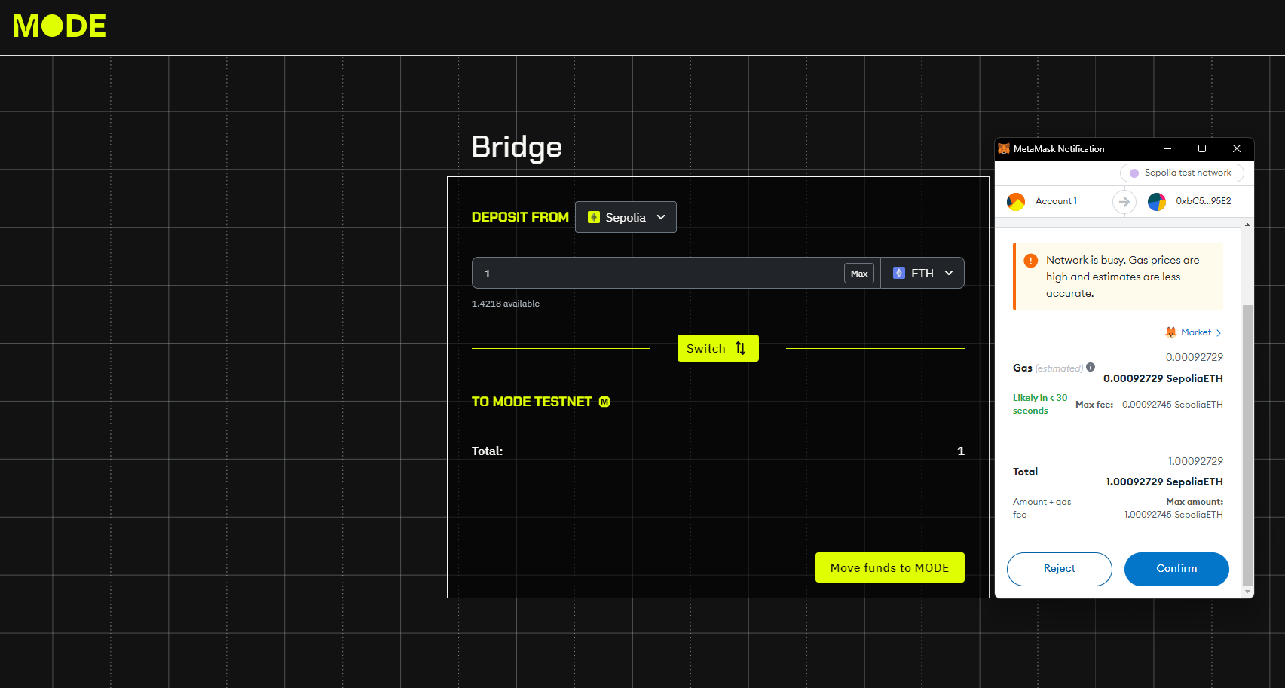Click the arrow icon between accounts
The height and width of the screenshot is (688, 1285).
1124,202
